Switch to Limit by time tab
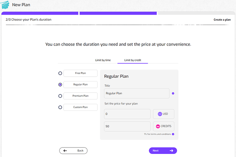Image resolution: width=236 pixels, height=157 pixels. 103,60
